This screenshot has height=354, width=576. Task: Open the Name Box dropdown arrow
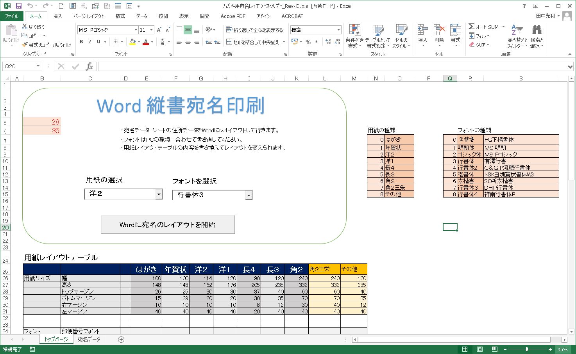click(38, 66)
